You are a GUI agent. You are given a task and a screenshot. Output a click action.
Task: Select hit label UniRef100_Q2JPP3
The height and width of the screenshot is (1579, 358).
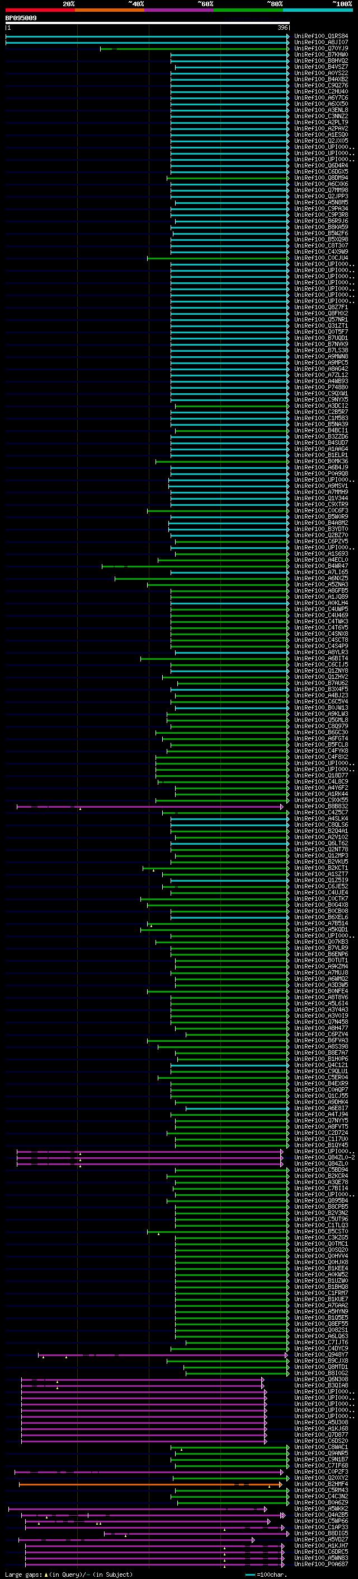(321, 196)
